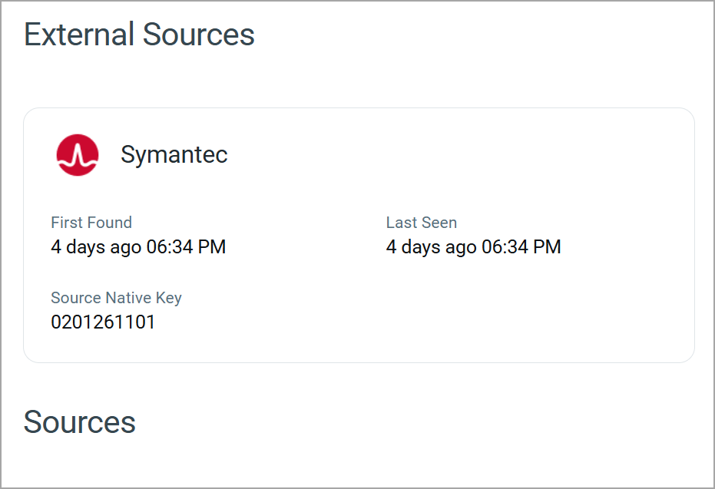Click the Last Seen label
The height and width of the screenshot is (489, 715).
point(422,223)
